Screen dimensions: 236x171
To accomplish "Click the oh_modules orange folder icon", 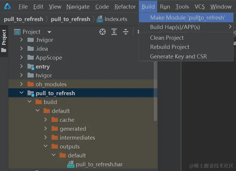I will 31,84.
